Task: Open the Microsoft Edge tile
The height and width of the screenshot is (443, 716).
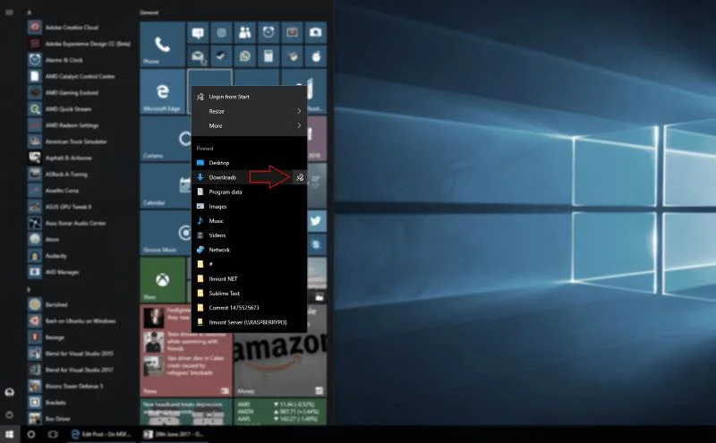Action: [163, 91]
